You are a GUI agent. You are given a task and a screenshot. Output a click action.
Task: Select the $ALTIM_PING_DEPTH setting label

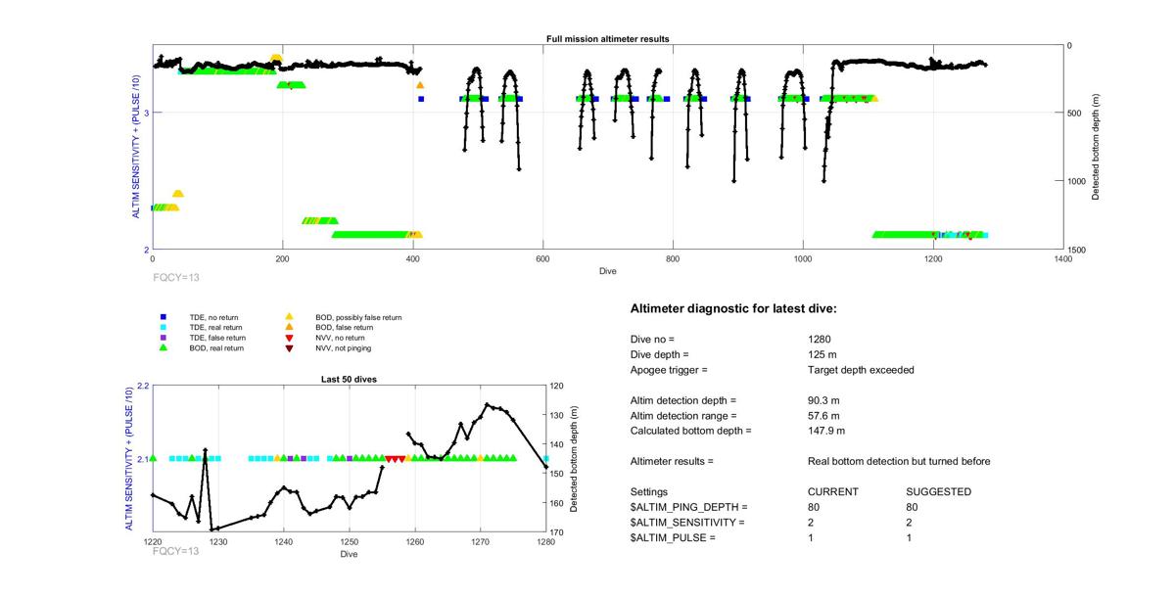click(x=688, y=507)
